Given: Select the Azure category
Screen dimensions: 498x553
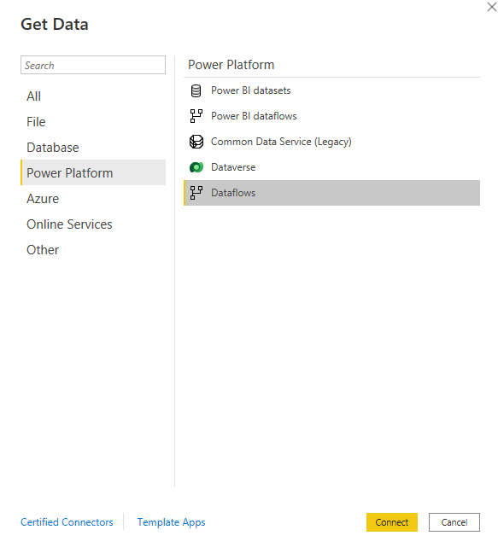Looking at the screenshot, I should tap(93, 199).
